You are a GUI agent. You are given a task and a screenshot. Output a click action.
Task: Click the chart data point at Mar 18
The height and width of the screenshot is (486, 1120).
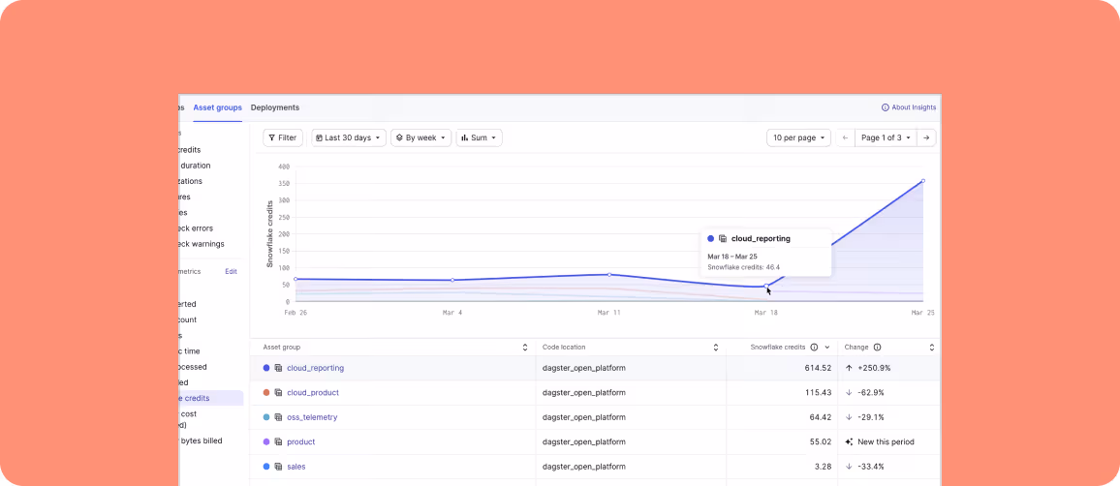point(766,287)
